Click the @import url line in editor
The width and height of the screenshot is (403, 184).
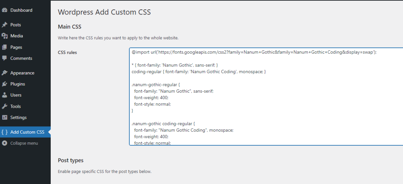(254, 53)
